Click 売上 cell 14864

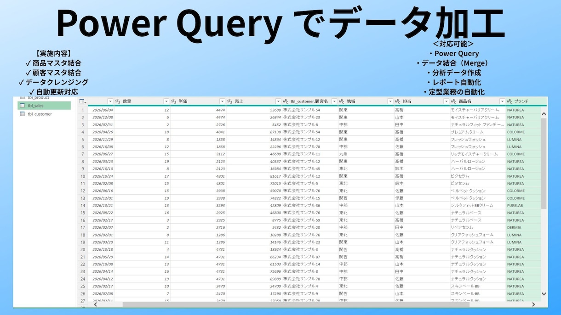(254, 140)
